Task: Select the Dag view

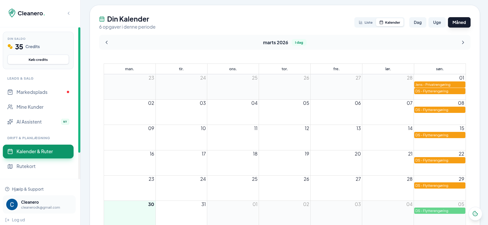Action: [418, 22]
